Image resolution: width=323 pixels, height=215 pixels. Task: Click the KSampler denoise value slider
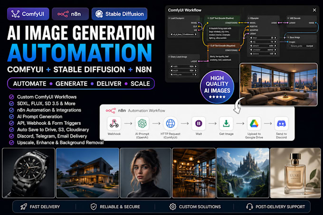tap(263, 54)
